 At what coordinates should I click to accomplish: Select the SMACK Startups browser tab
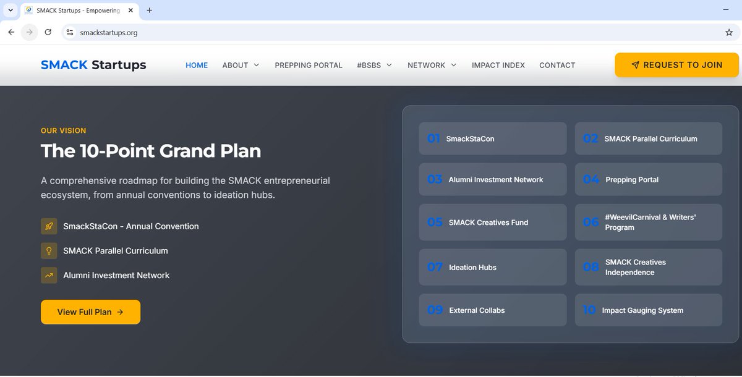[x=80, y=11]
